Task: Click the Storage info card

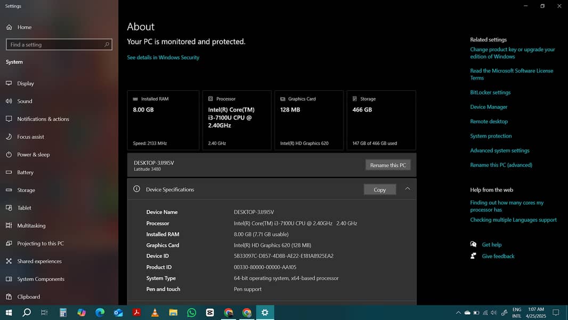Action: pos(381,121)
